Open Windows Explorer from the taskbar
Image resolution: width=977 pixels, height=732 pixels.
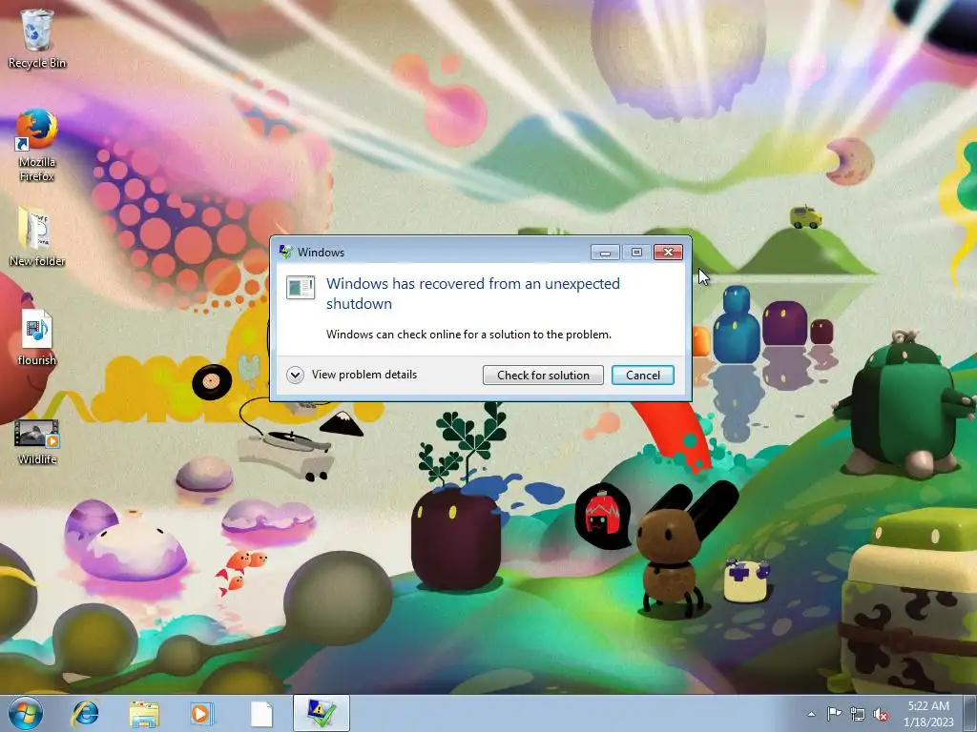tap(144, 713)
